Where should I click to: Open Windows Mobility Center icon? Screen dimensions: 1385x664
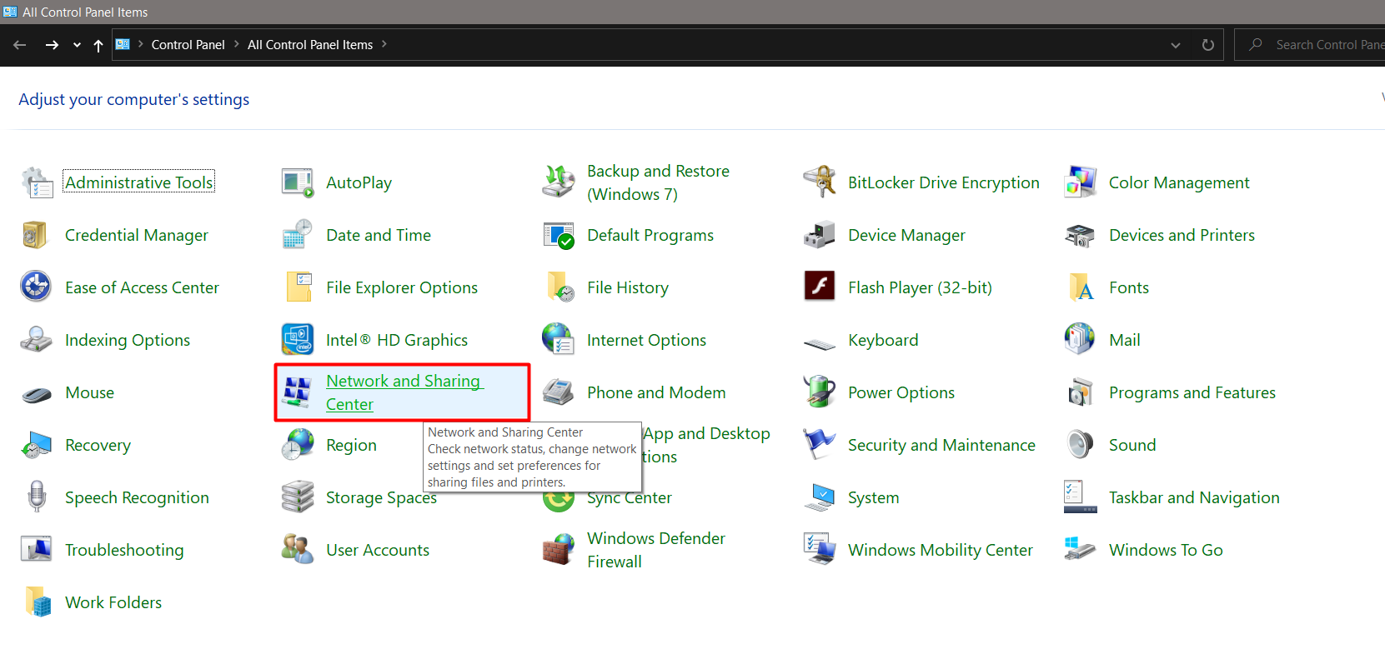pyautogui.click(x=820, y=550)
